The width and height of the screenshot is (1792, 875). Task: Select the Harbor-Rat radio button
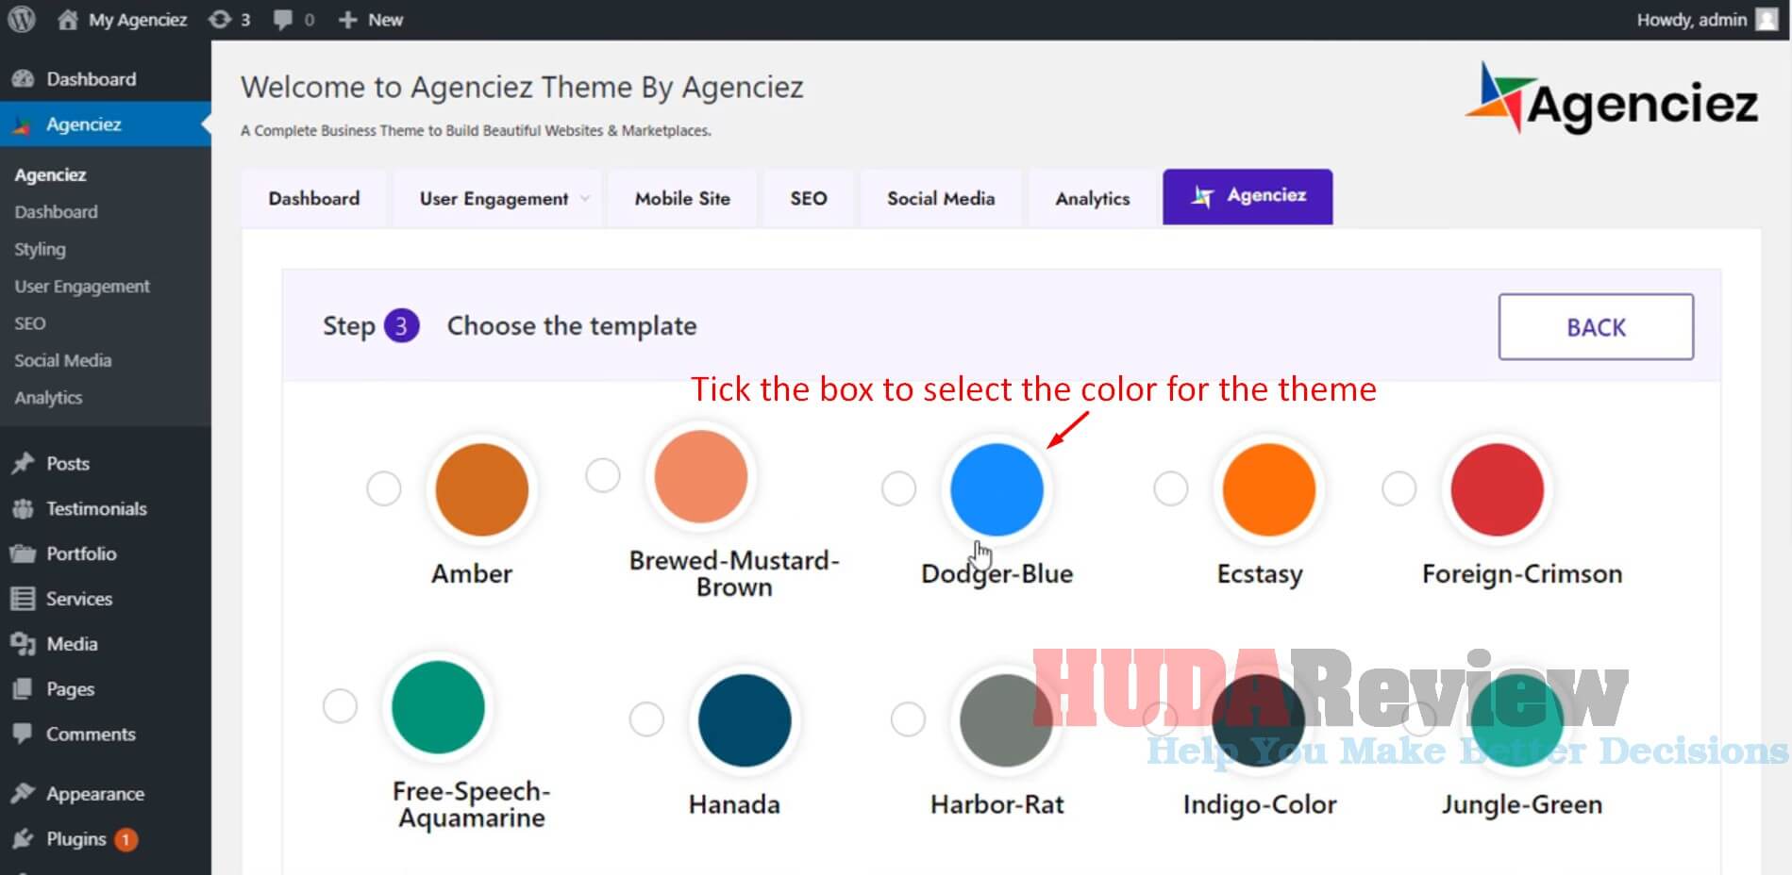point(908,719)
